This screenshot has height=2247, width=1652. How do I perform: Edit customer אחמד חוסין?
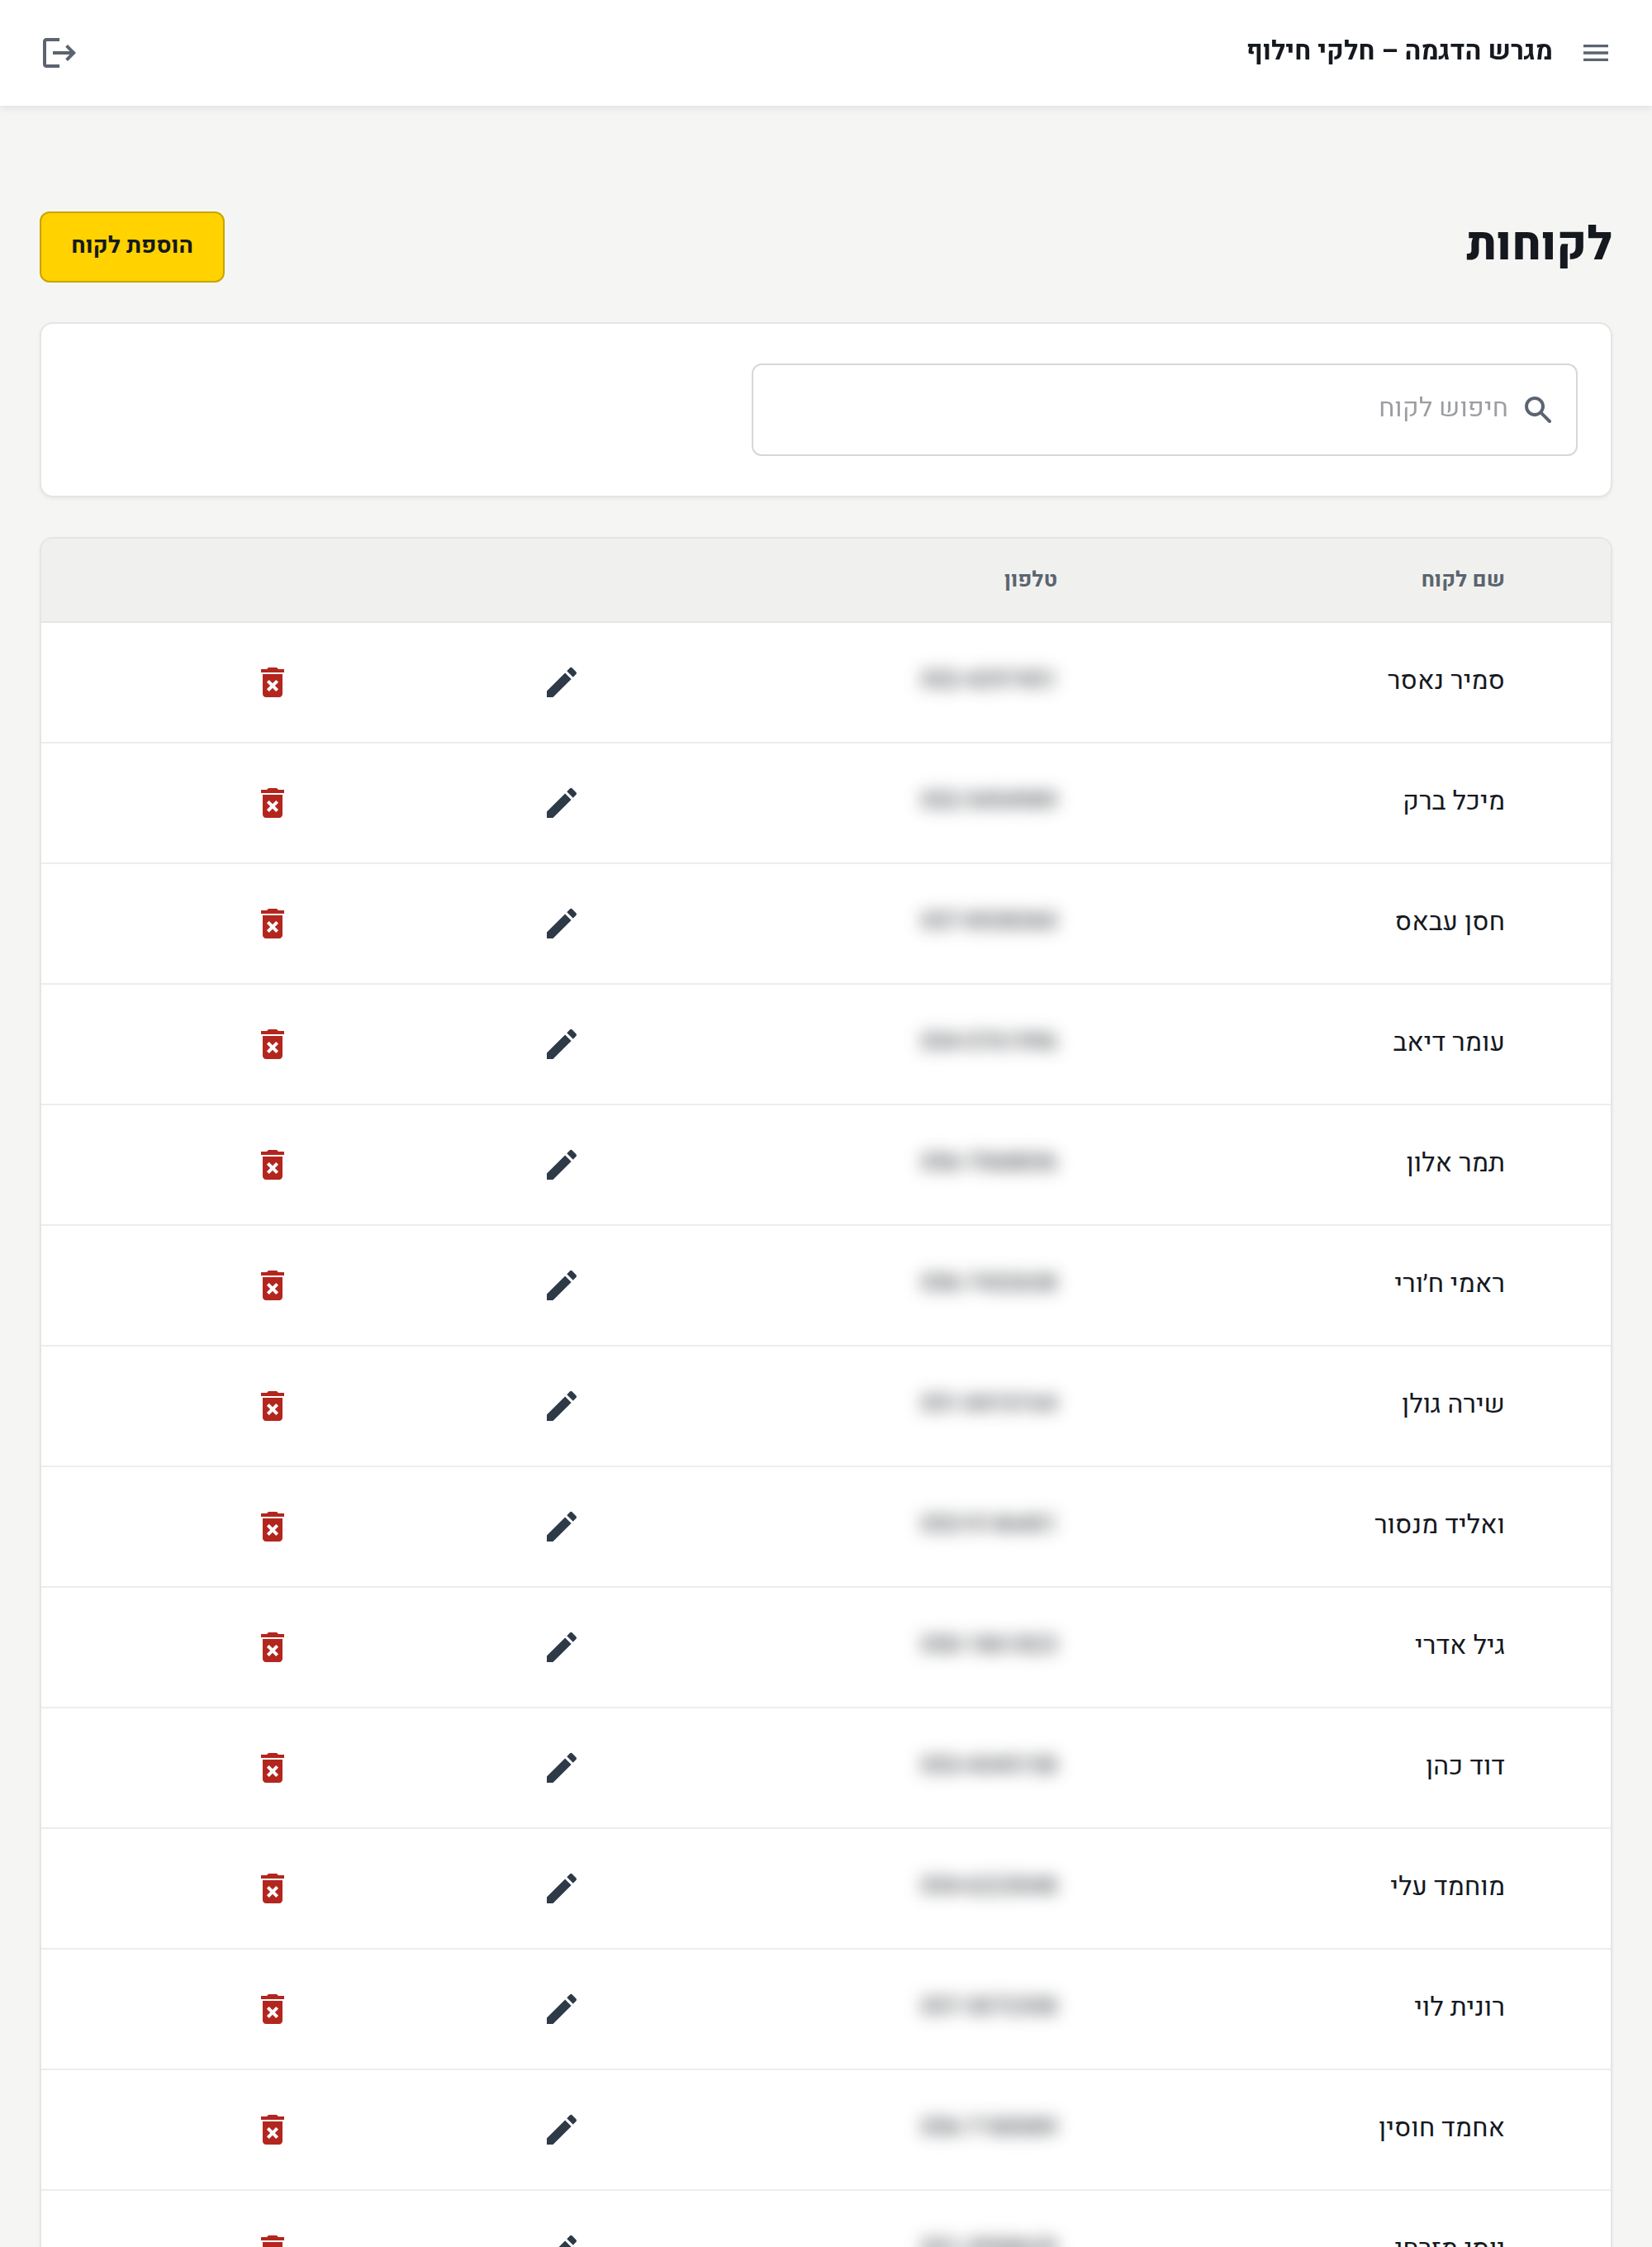(561, 2129)
